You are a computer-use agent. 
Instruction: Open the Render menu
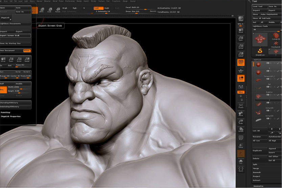coord(79,1)
